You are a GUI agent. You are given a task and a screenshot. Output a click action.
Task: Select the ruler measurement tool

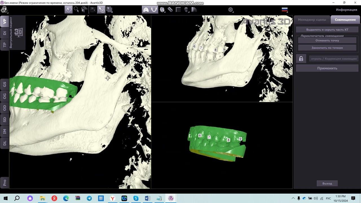[x=170, y=10]
